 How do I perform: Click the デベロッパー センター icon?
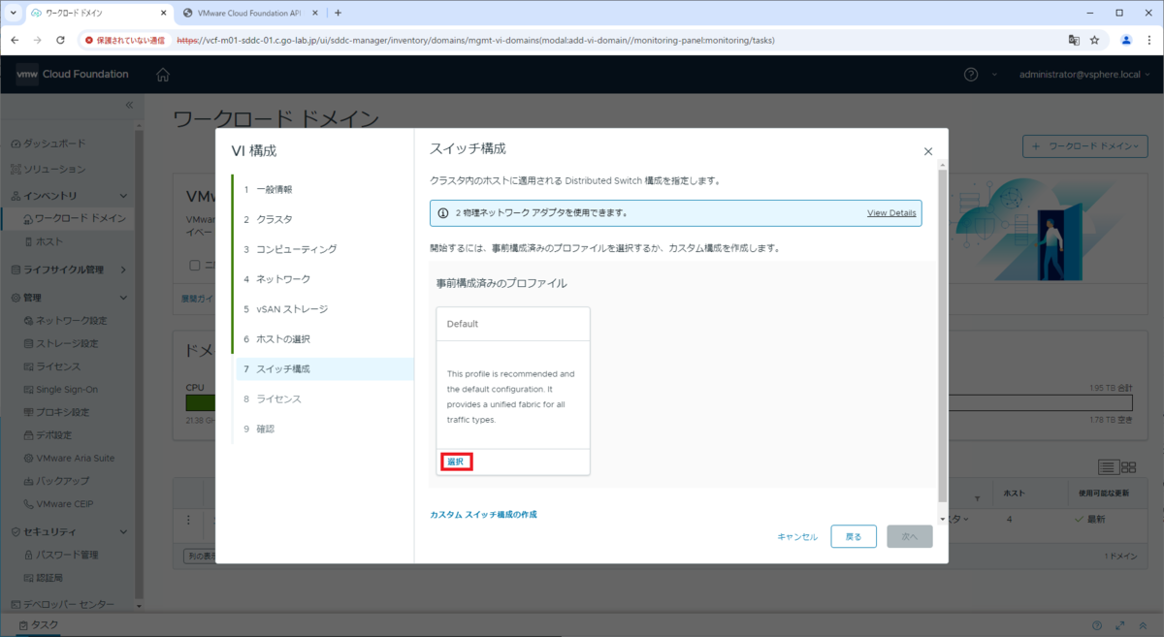tap(16, 603)
